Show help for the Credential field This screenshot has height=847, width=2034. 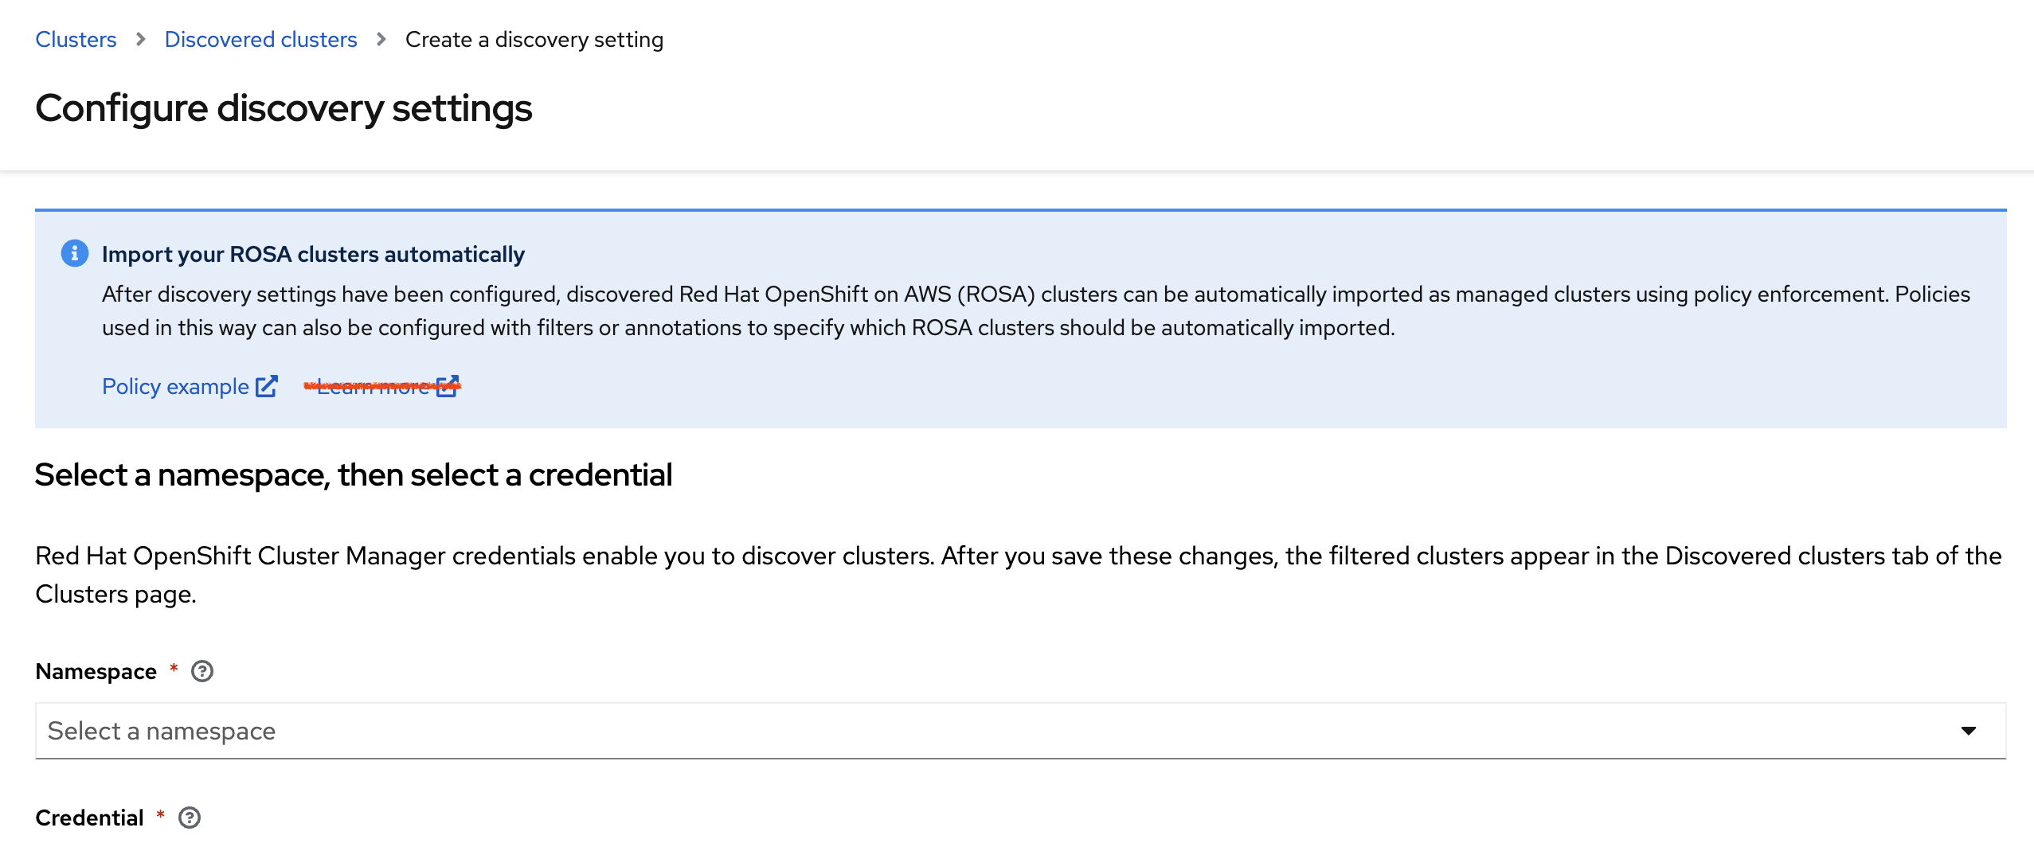[190, 818]
